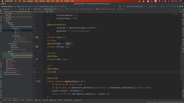Click the editor settings gear at right edge
The height and width of the screenshot is (103, 184).
tap(181, 11)
